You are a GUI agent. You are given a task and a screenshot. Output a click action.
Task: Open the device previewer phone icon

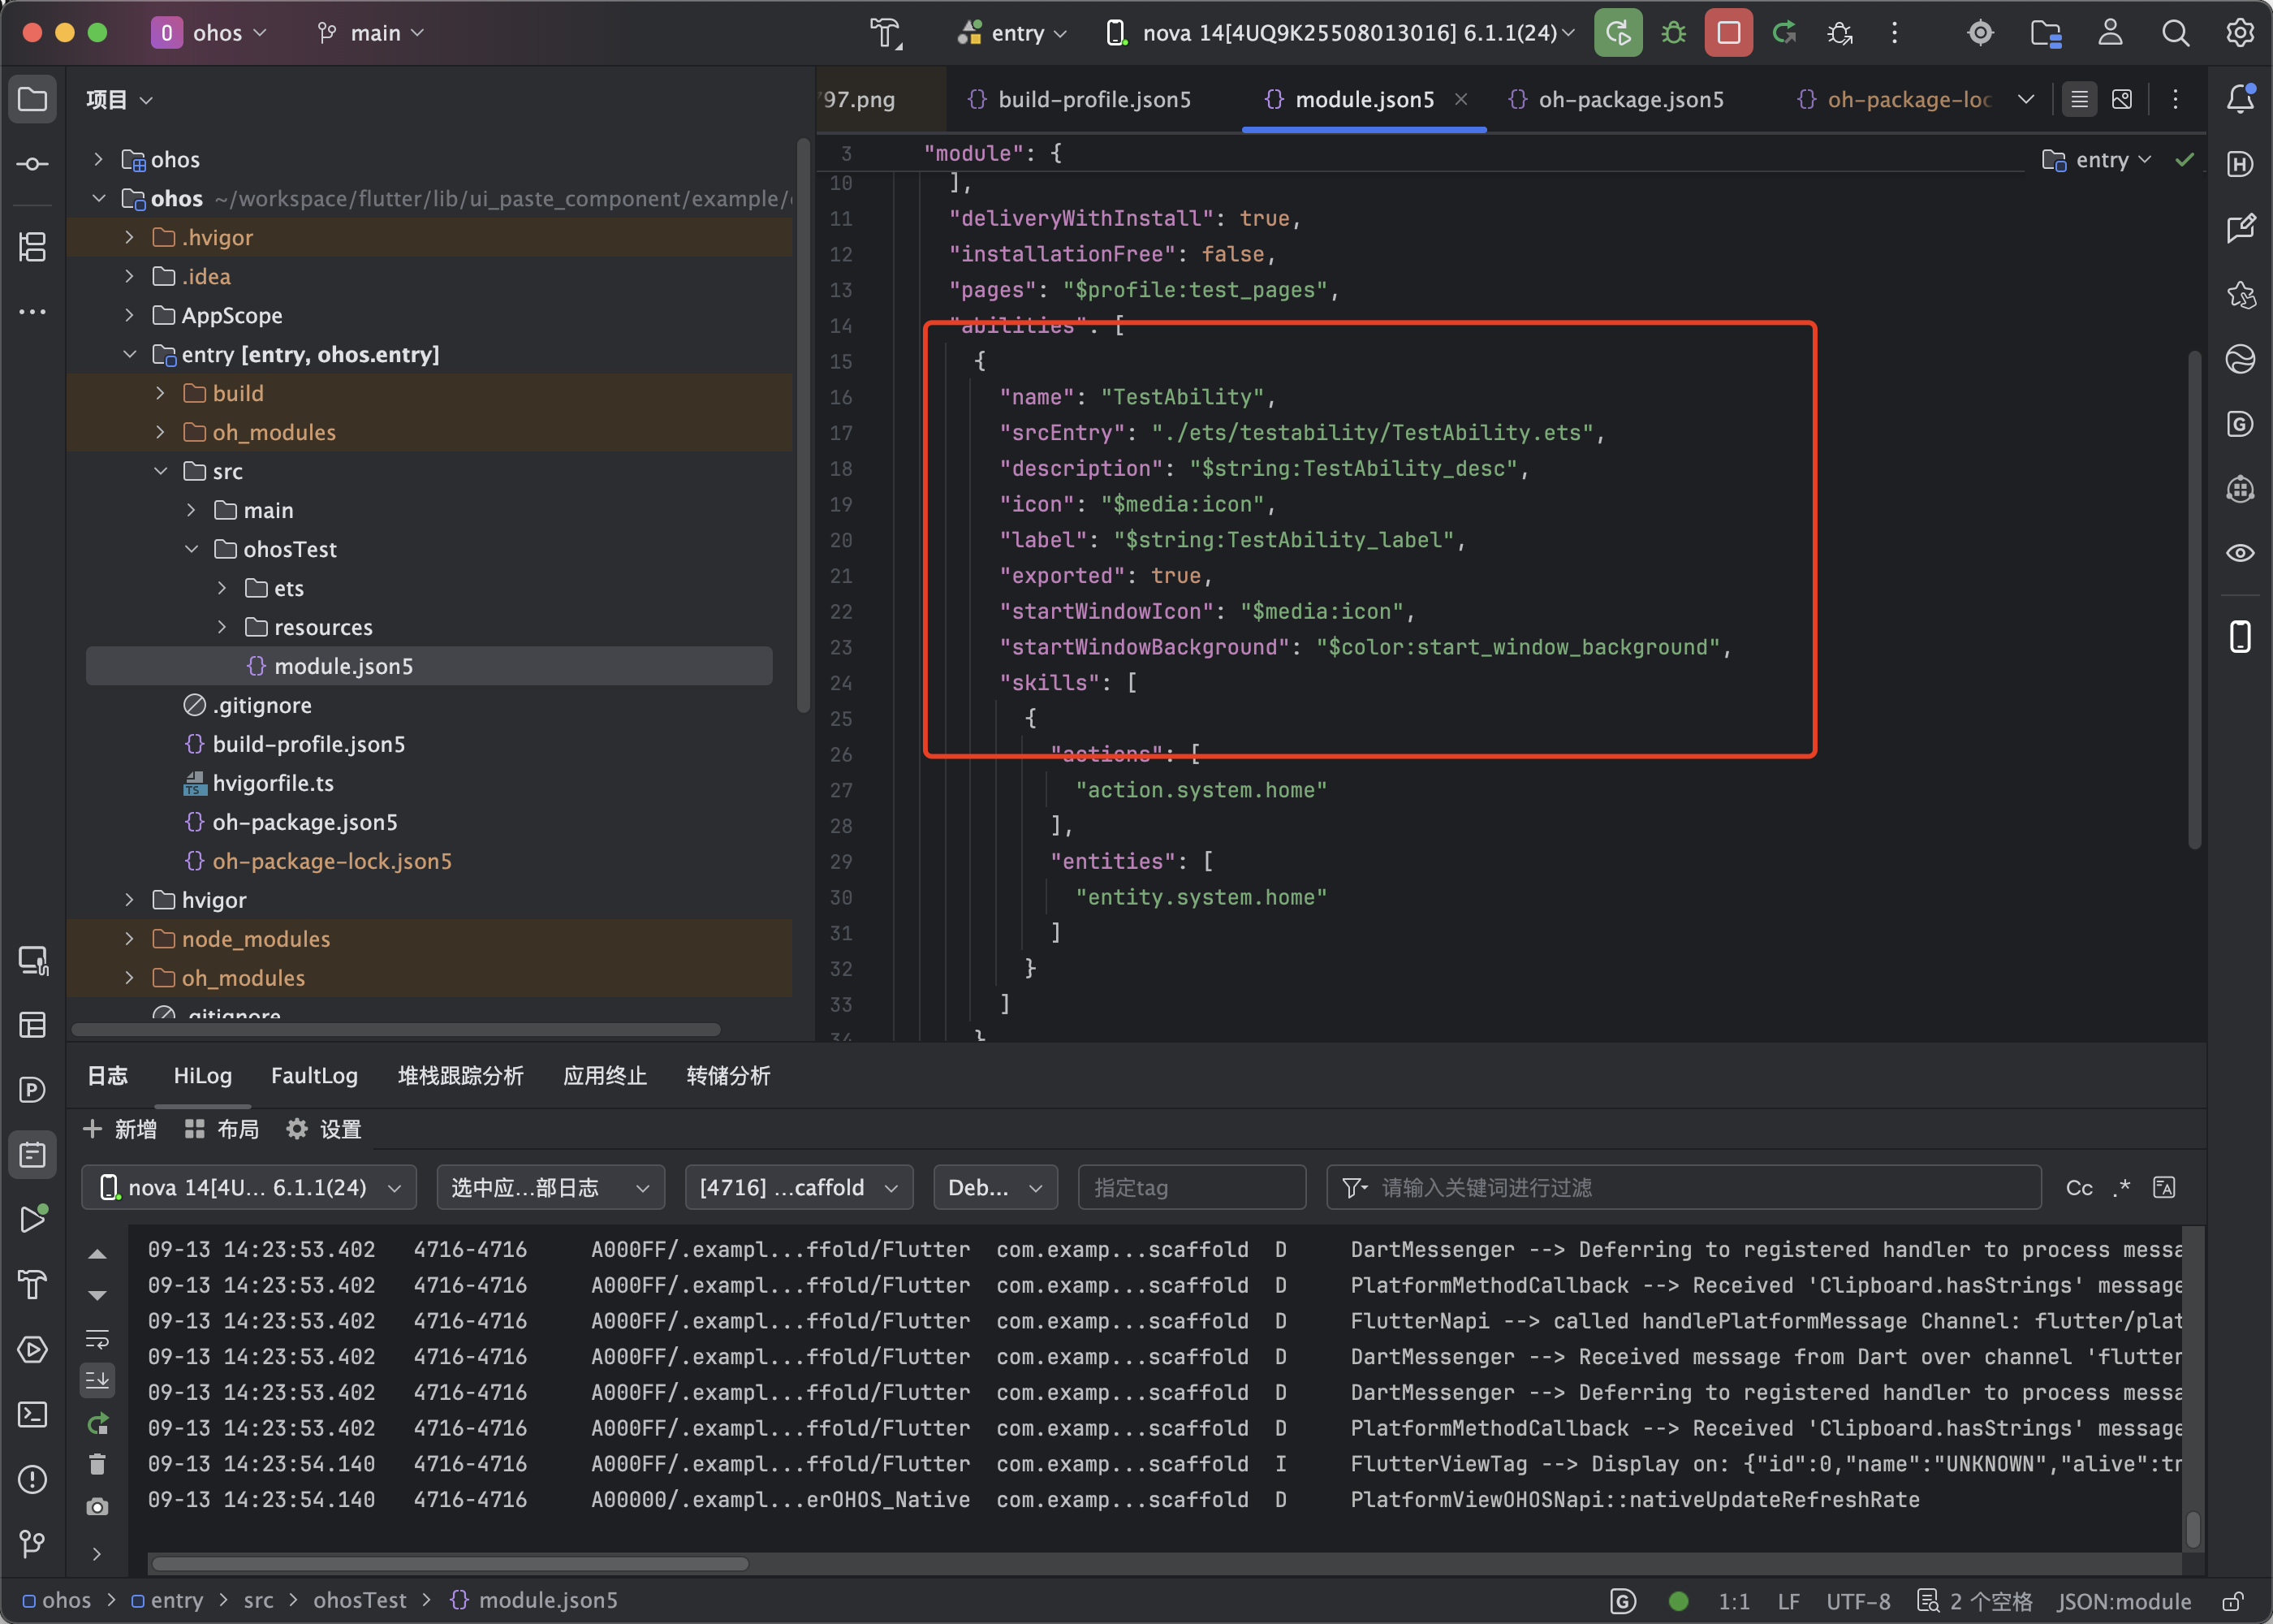pyautogui.click(x=2240, y=636)
